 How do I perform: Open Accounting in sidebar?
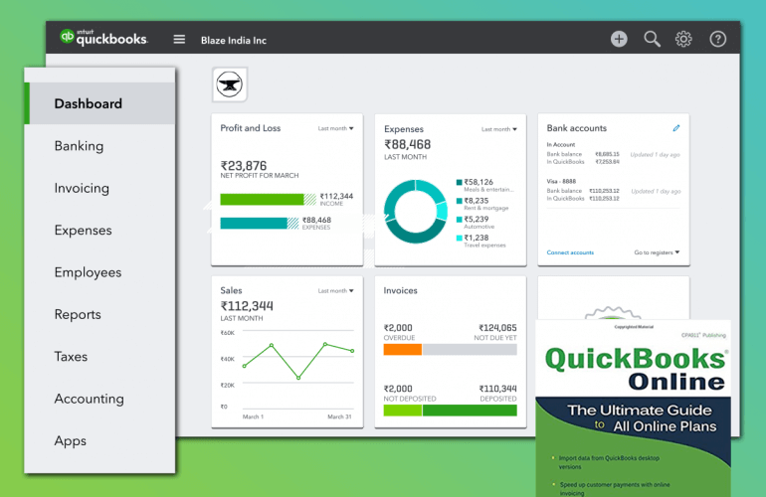click(89, 399)
